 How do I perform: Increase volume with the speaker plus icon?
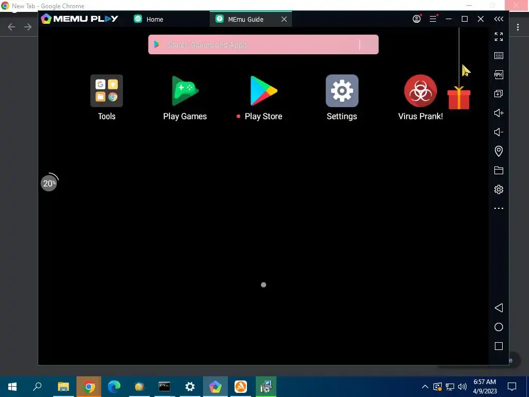click(499, 113)
